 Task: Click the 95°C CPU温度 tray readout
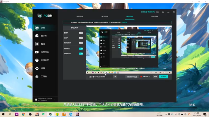coord(159,114)
